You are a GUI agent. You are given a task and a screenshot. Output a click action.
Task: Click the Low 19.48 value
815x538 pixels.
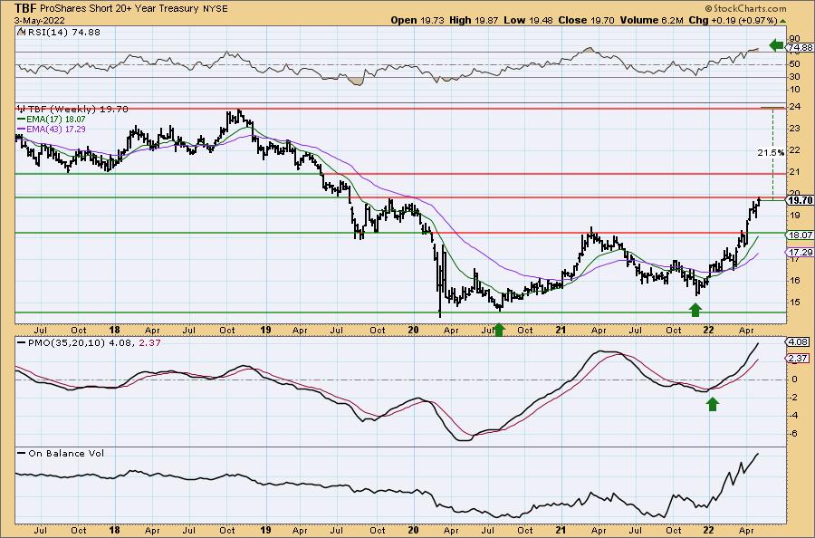click(529, 20)
